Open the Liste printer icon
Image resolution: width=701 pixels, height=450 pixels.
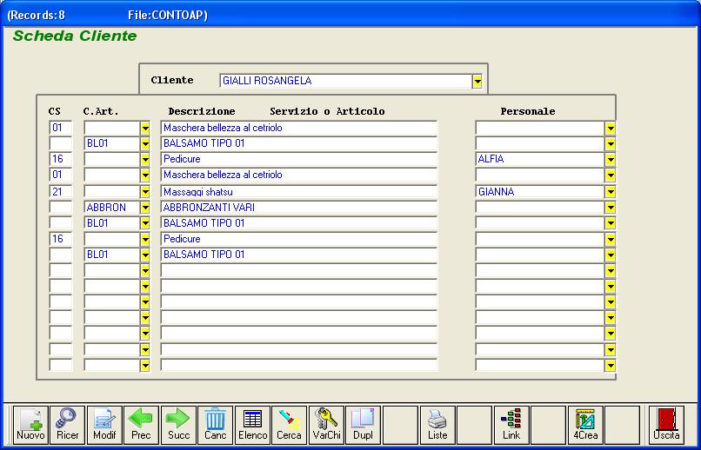[437, 425]
